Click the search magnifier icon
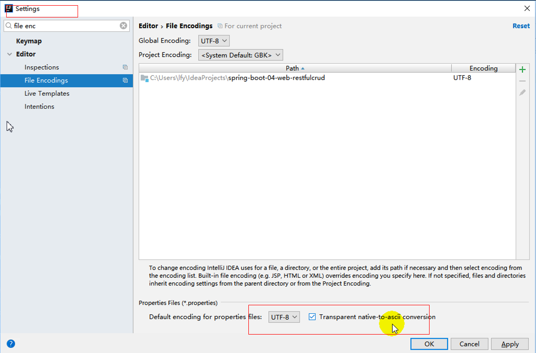 click(x=9, y=26)
